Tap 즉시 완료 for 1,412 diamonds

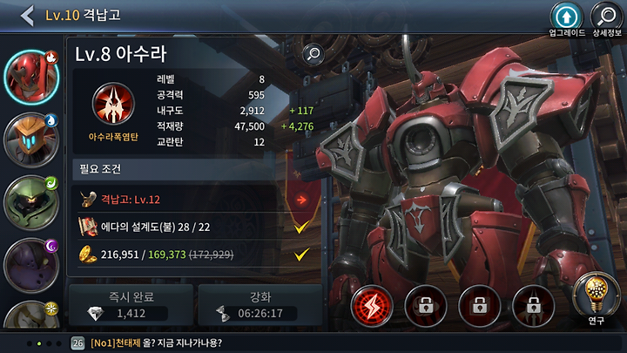131,305
